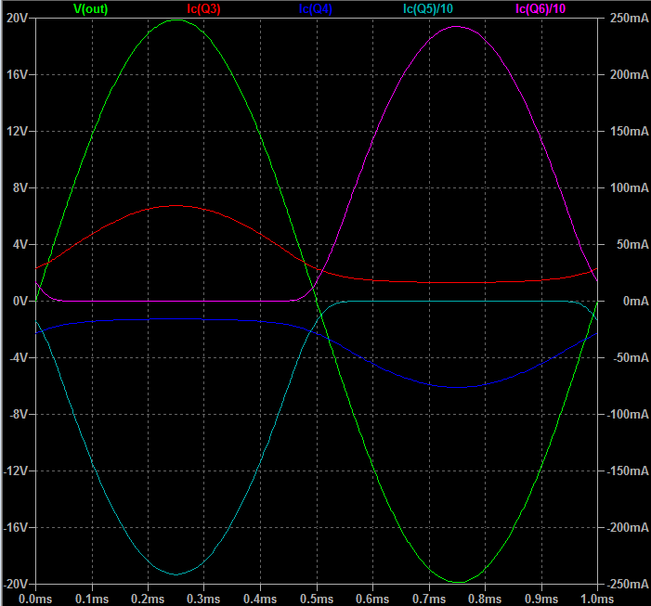Click the 0.3ms time axis label
The width and height of the screenshot is (651, 606).
(x=203, y=599)
